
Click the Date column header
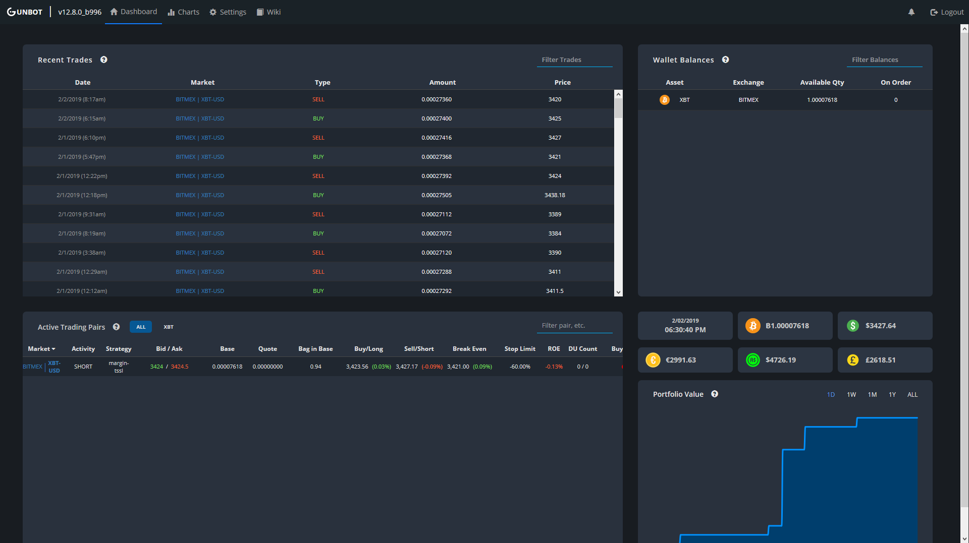[83, 82]
